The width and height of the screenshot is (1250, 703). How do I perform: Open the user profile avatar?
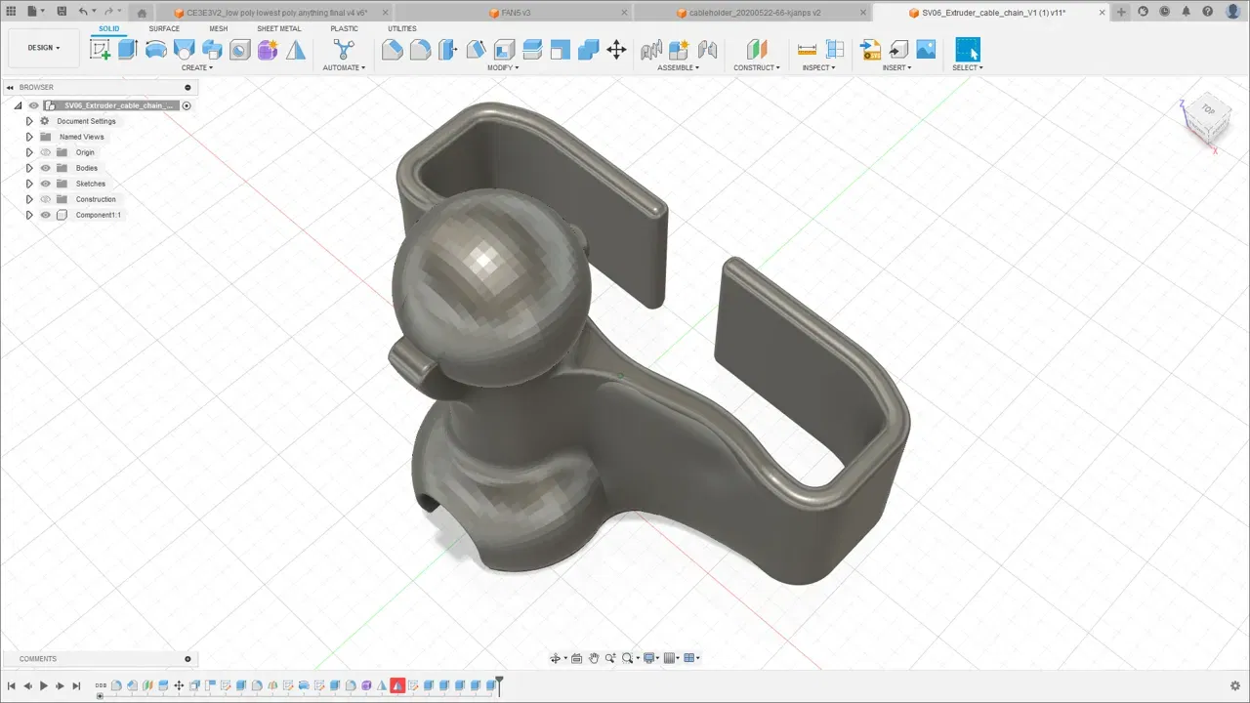[1234, 12]
